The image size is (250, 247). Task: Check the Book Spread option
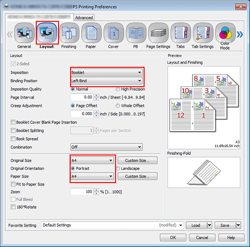point(13,139)
